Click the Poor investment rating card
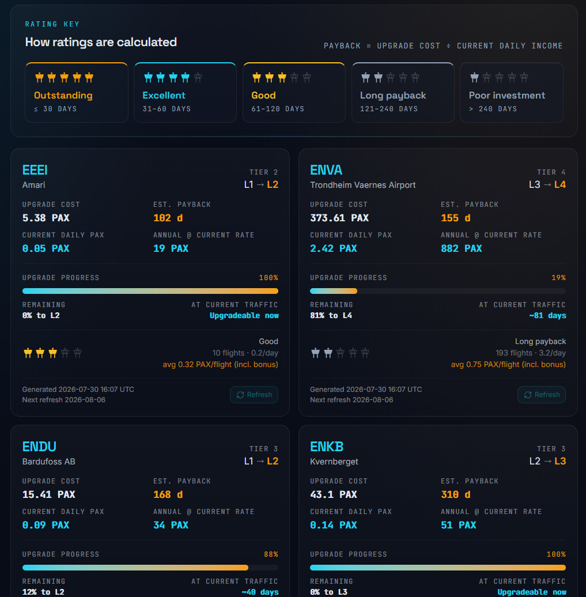The width and height of the screenshot is (586, 597). (511, 93)
